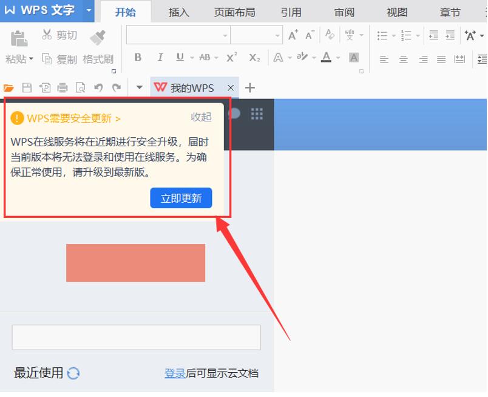Save document with the floppy icon
This screenshot has height=397, width=488.
[27, 88]
